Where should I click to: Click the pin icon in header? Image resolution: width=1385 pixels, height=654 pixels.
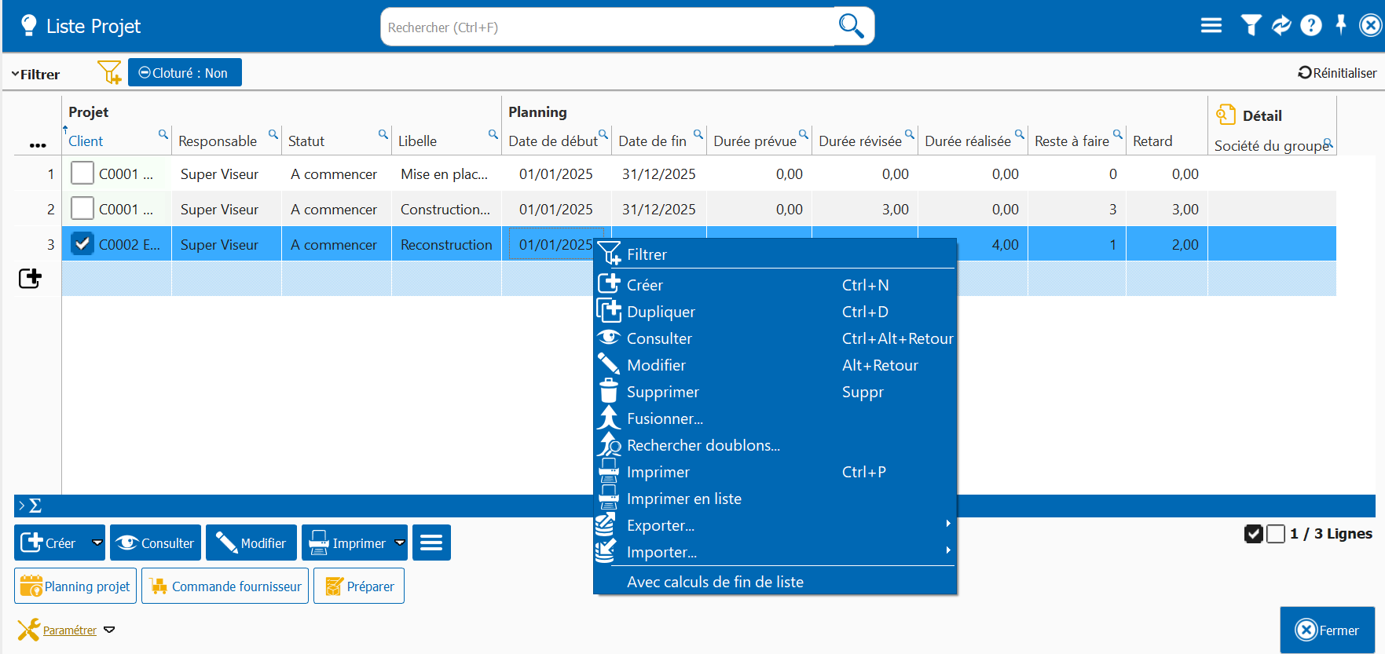click(x=1341, y=25)
